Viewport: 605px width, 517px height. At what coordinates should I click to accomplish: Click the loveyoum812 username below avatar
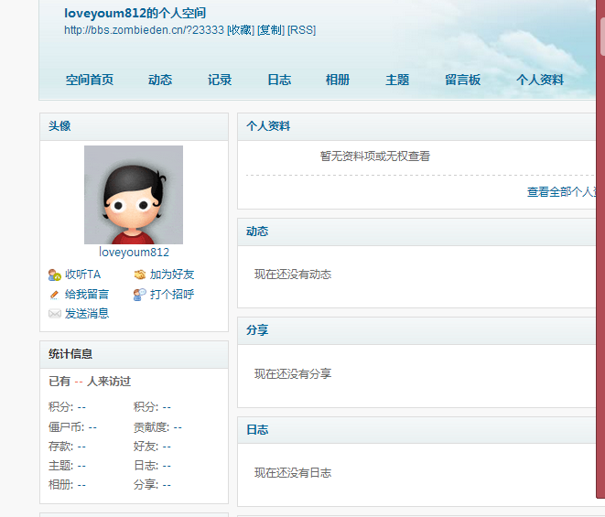pyautogui.click(x=134, y=253)
